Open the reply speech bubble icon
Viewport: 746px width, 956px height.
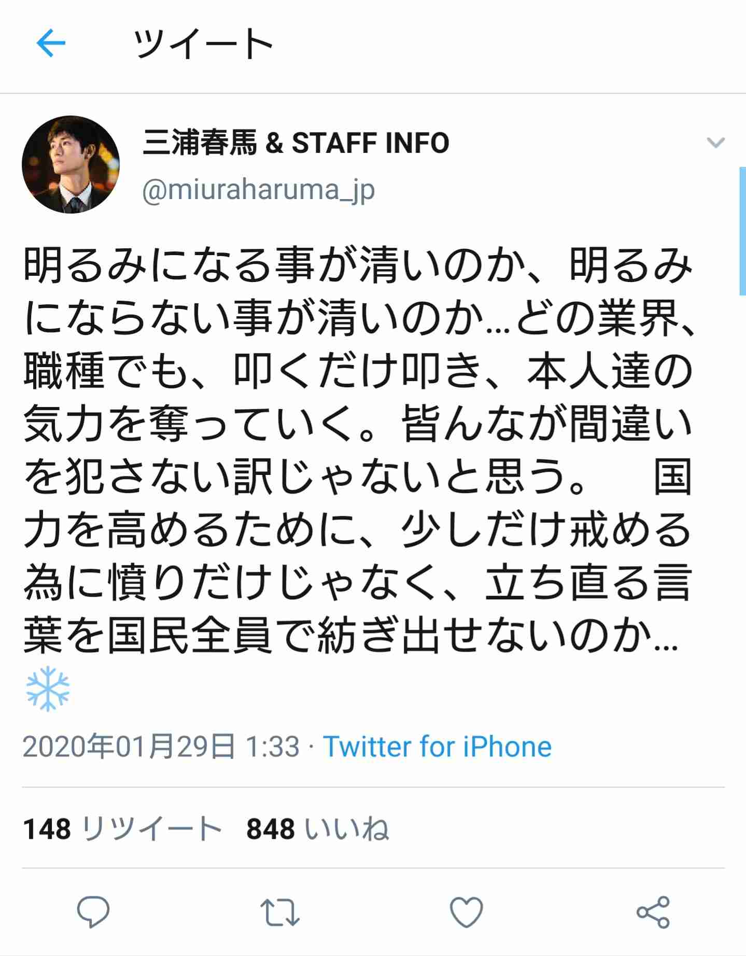point(93,911)
